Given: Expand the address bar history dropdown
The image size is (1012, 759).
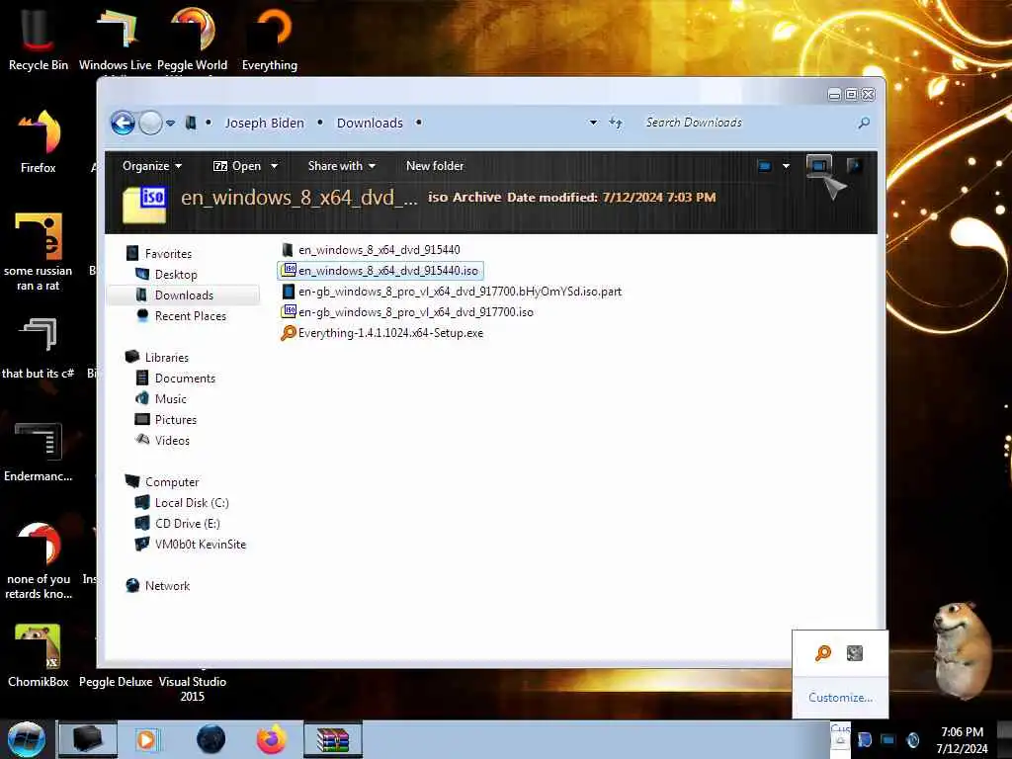Looking at the screenshot, I should (x=593, y=123).
